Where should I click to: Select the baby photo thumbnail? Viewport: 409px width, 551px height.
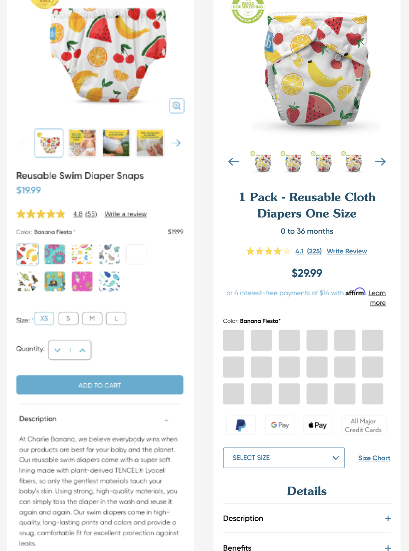(x=82, y=143)
